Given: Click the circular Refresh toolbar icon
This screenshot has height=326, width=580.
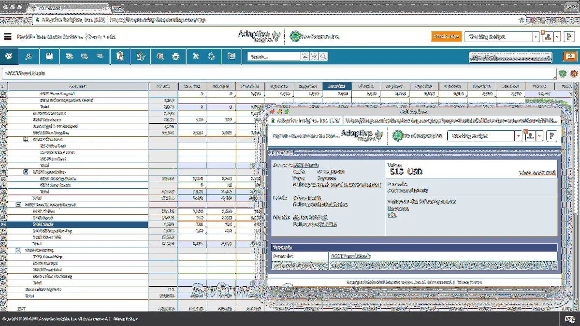Looking at the screenshot, I should tap(211, 57).
